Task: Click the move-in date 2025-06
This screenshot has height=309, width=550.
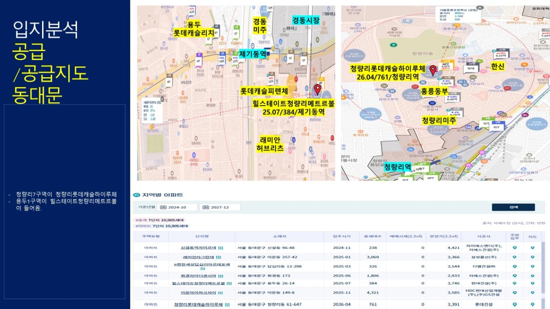Action: tap(341, 276)
